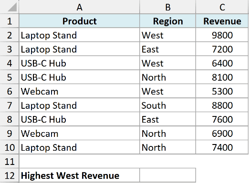Screen dimensions: 249x183
Task: Select row 12 header
Action: point(10,175)
